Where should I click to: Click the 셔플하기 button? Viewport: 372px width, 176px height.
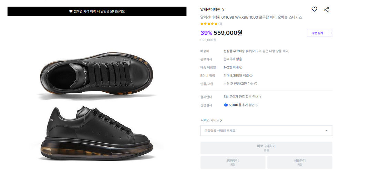[300, 162]
